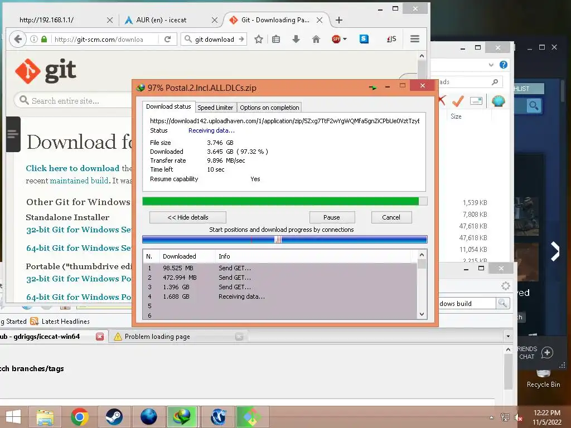Screen dimensions: 571x428
Task: Click the search button beside 'dows build'
Action: click(x=503, y=303)
